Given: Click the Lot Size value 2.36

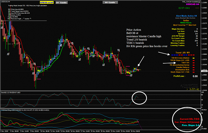Looking at the screenshot, I should [x=196, y=31].
